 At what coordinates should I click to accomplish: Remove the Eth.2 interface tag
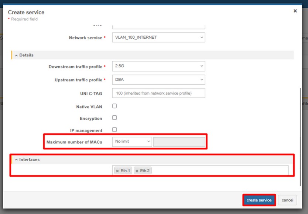[137, 171]
